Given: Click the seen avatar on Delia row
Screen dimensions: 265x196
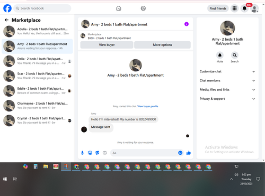Looking at the screenshot, I should coord(69,61).
